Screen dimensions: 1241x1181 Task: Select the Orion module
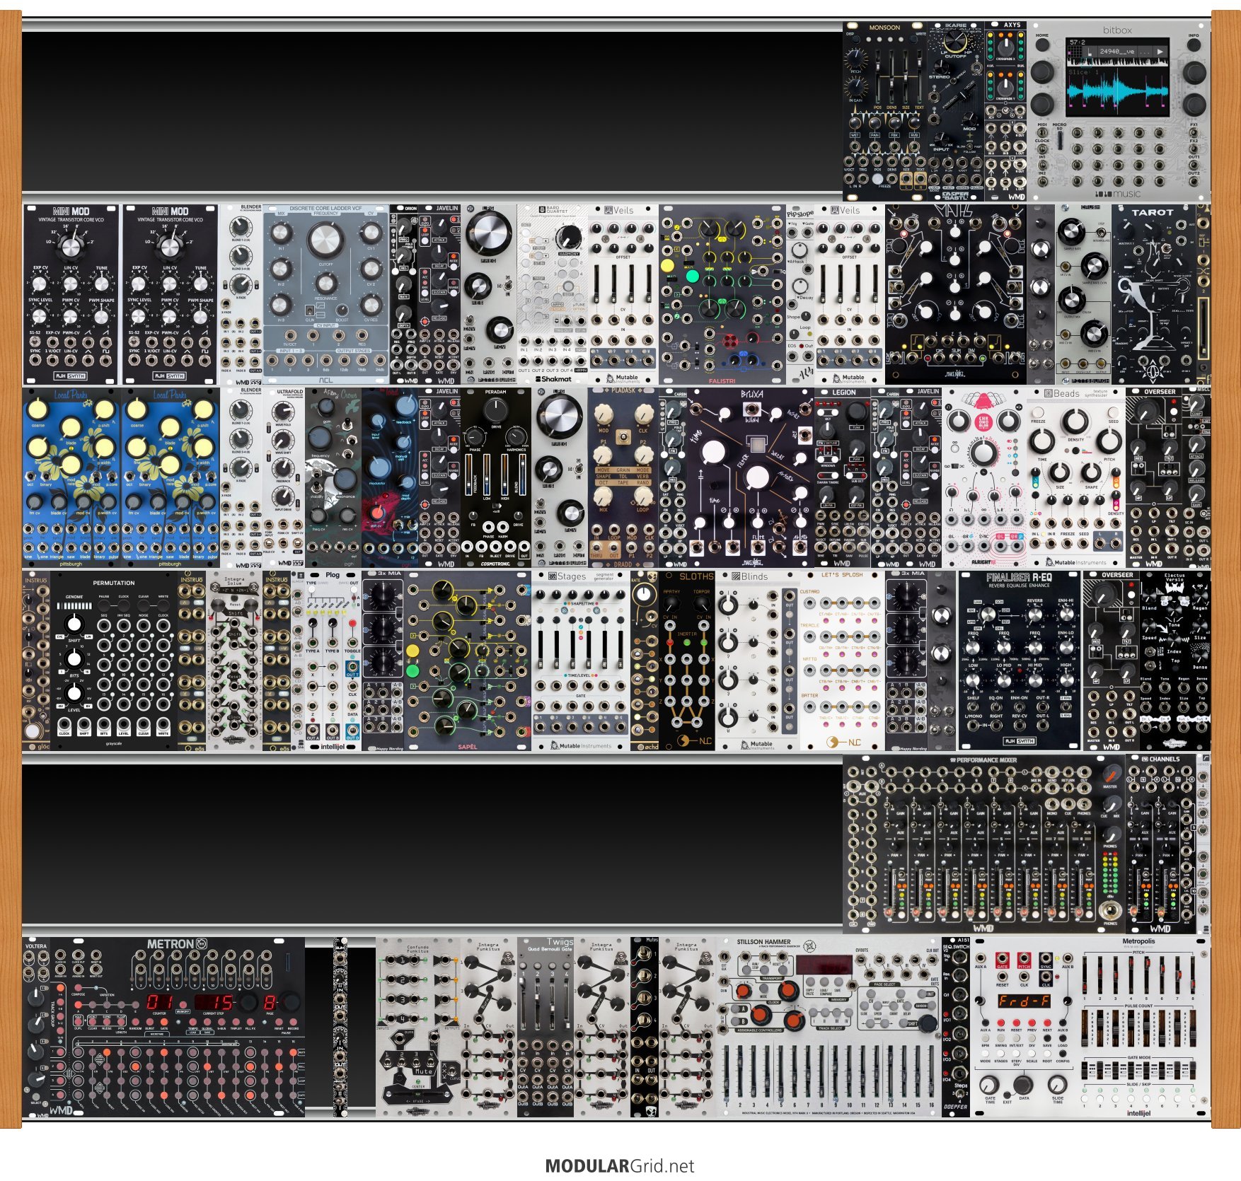(404, 295)
